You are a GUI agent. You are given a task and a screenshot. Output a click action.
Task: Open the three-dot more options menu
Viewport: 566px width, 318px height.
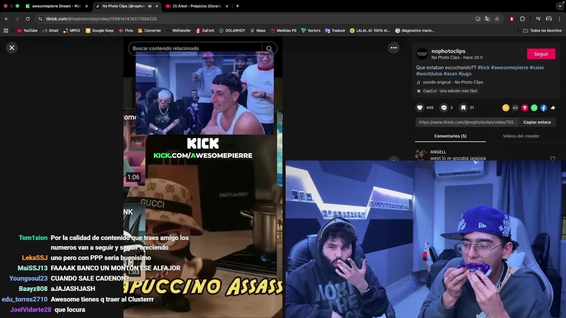click(x=394, y=48)
